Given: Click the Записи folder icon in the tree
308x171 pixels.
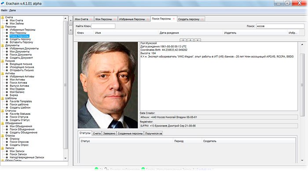Looking at the screenshot, I should (x=2, y=148).
